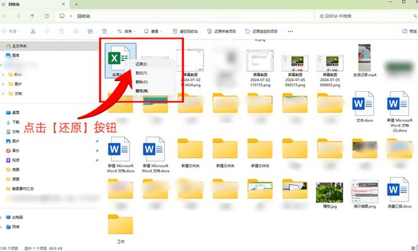418x251 pixels.
Task: Expand the 文档 folder under cloud section
Action: (x=3, y=94)
